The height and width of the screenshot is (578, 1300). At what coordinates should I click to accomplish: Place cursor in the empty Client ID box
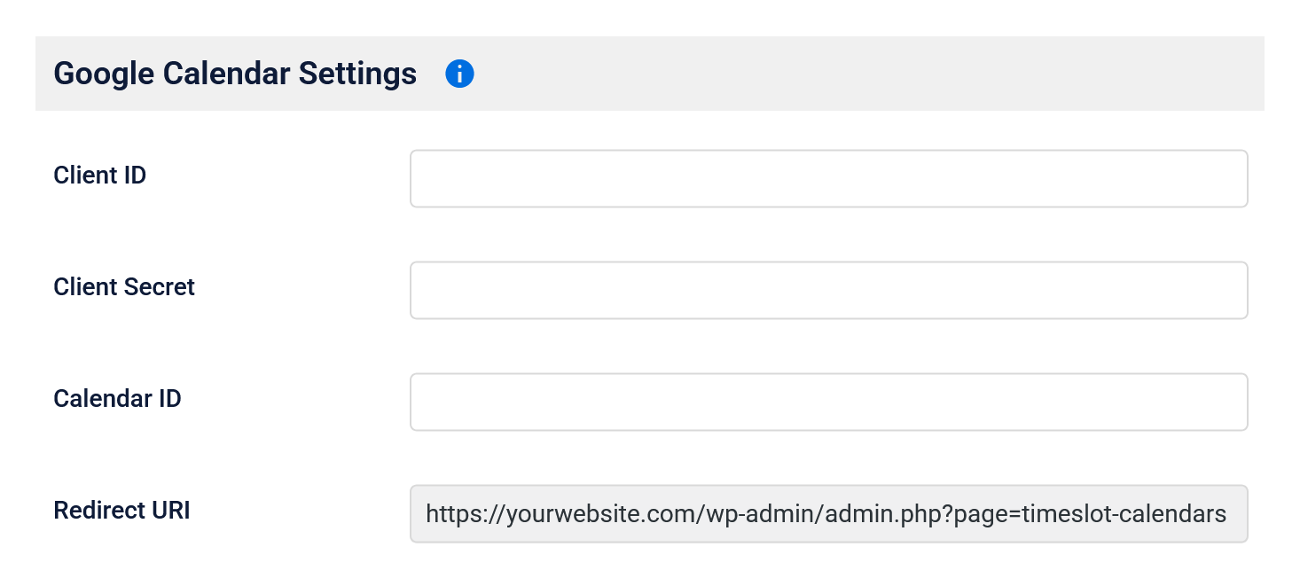pos(828,178)
